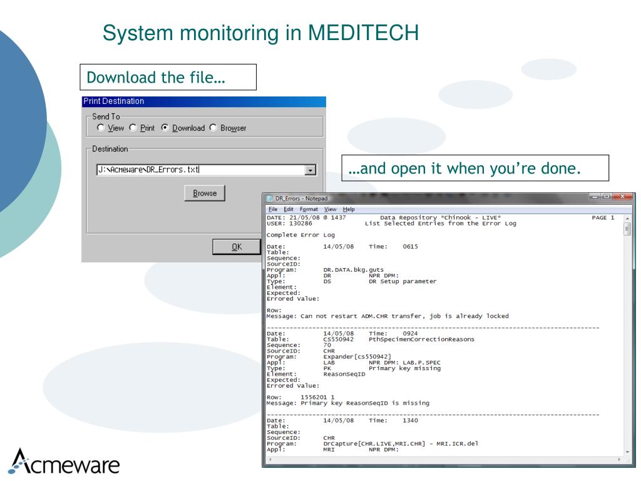Click the 'Download the file...' caption box
This screenshot has height=481, width=641.
168,77
